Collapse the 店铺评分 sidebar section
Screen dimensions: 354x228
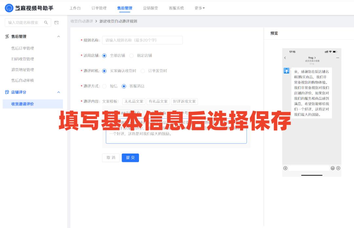(x=59, y=92)
